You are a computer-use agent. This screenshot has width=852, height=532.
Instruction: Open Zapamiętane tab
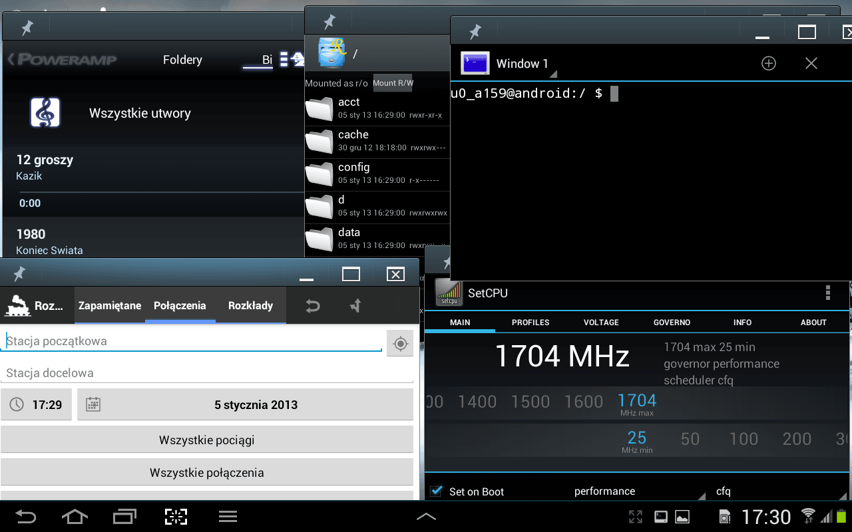[110, 306]
